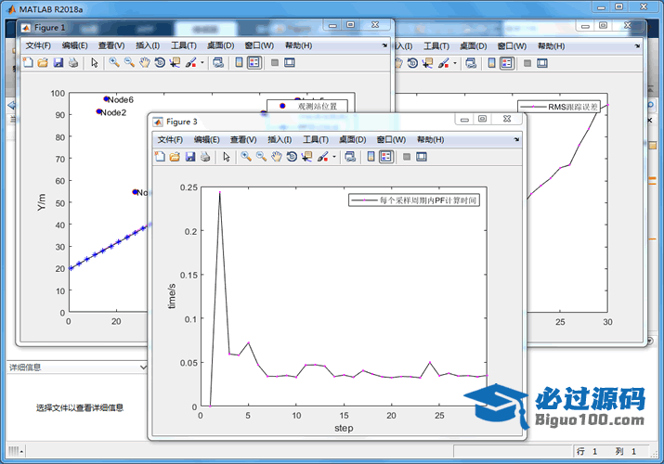Enable Rotate 3D tool in Figure 3

pos(292,157)
